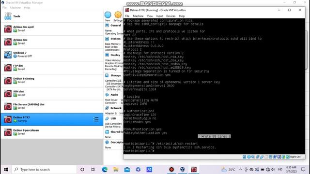Click the CPU virtualization indicator in status bar

[279, 157]
